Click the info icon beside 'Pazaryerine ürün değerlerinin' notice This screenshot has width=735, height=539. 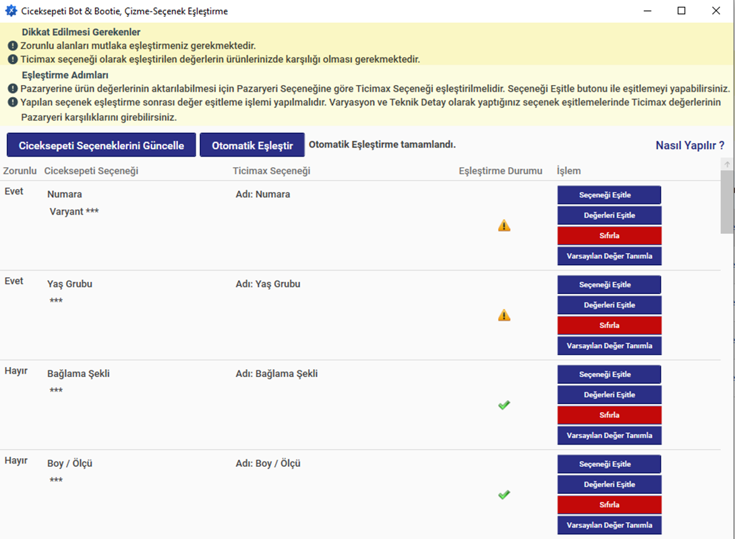pos(13,88)
